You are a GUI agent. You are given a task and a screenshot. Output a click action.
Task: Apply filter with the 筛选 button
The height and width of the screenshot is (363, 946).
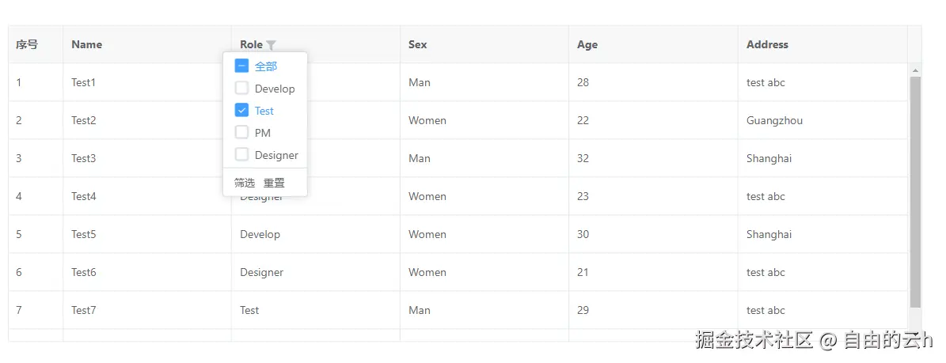tap(245, 183)
